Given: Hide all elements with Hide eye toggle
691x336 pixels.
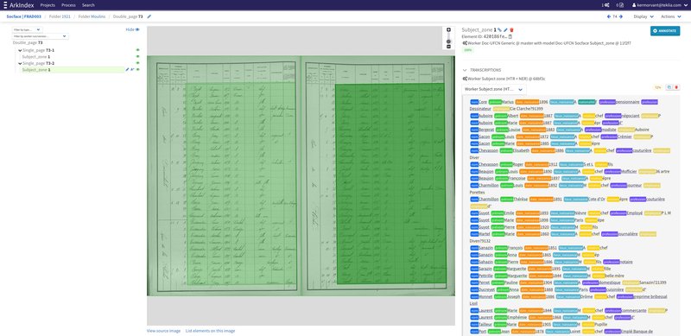Looking at the screenshot, I should point(132,29).
